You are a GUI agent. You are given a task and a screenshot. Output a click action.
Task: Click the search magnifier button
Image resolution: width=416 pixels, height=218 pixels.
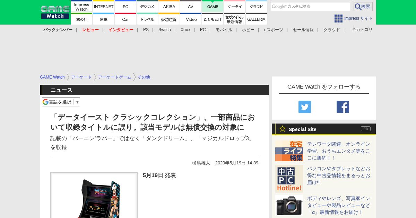tap(363, 7)
